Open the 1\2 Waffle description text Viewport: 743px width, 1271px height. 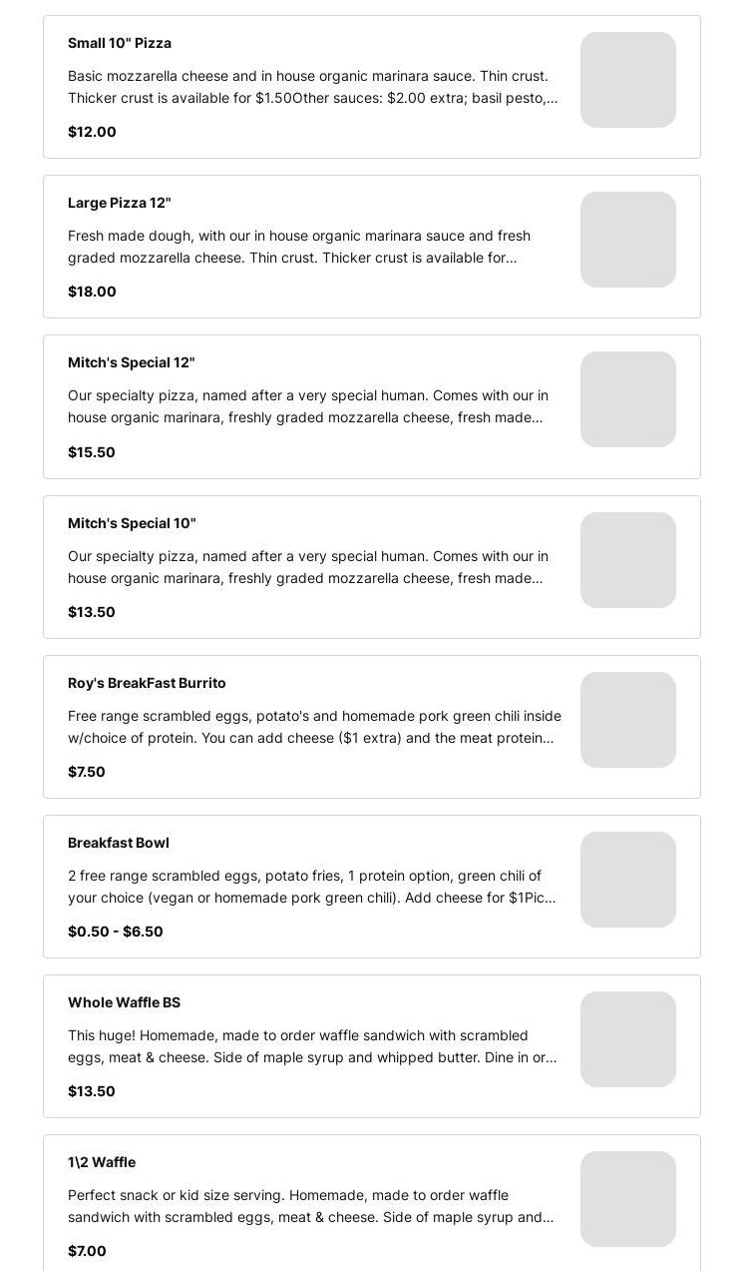pos(311,1206)
